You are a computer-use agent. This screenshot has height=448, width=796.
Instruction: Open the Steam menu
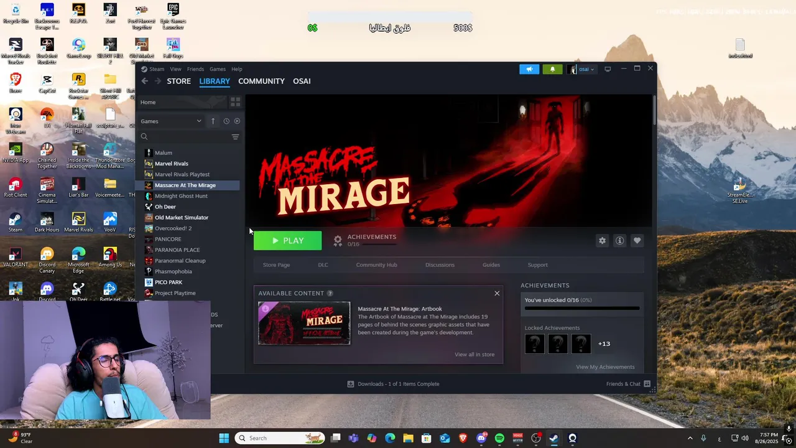[157, 69]
